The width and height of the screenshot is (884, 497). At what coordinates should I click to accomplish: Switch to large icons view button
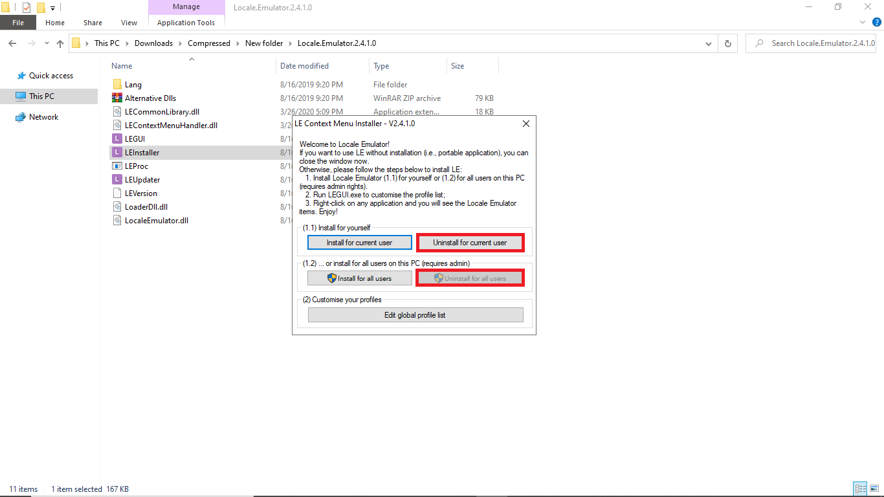point(874,489)
